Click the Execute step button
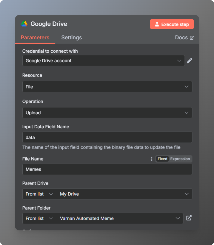 tap(172, 24)
